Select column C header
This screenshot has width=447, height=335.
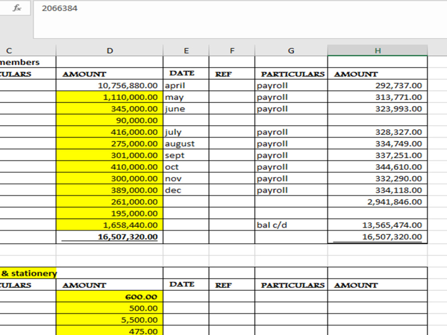[28, 51]
